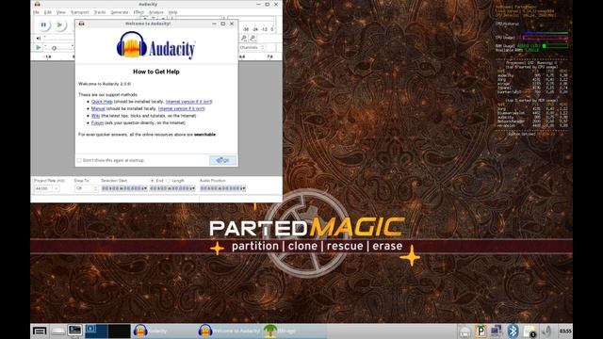Check 'Don't show this again at start up'
Screen dimensions: 603x339
tap(79, 160)
